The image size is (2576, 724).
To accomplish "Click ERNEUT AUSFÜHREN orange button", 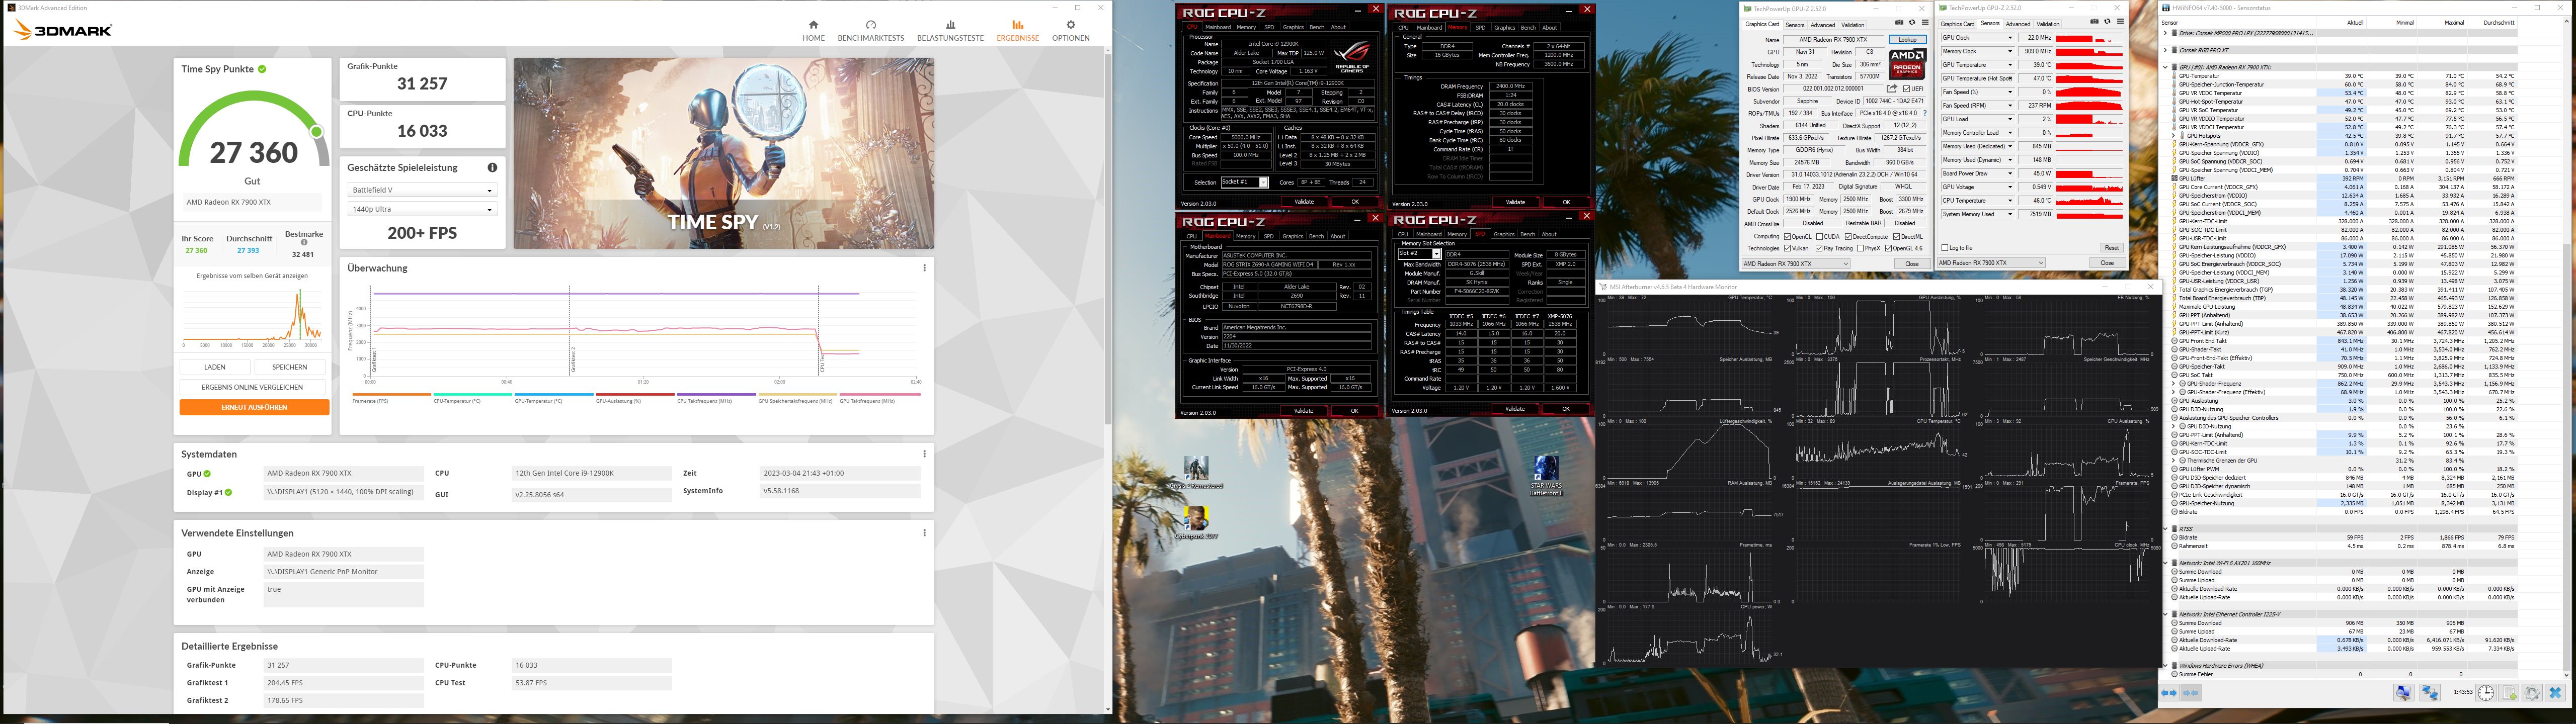I will [254, 407].
